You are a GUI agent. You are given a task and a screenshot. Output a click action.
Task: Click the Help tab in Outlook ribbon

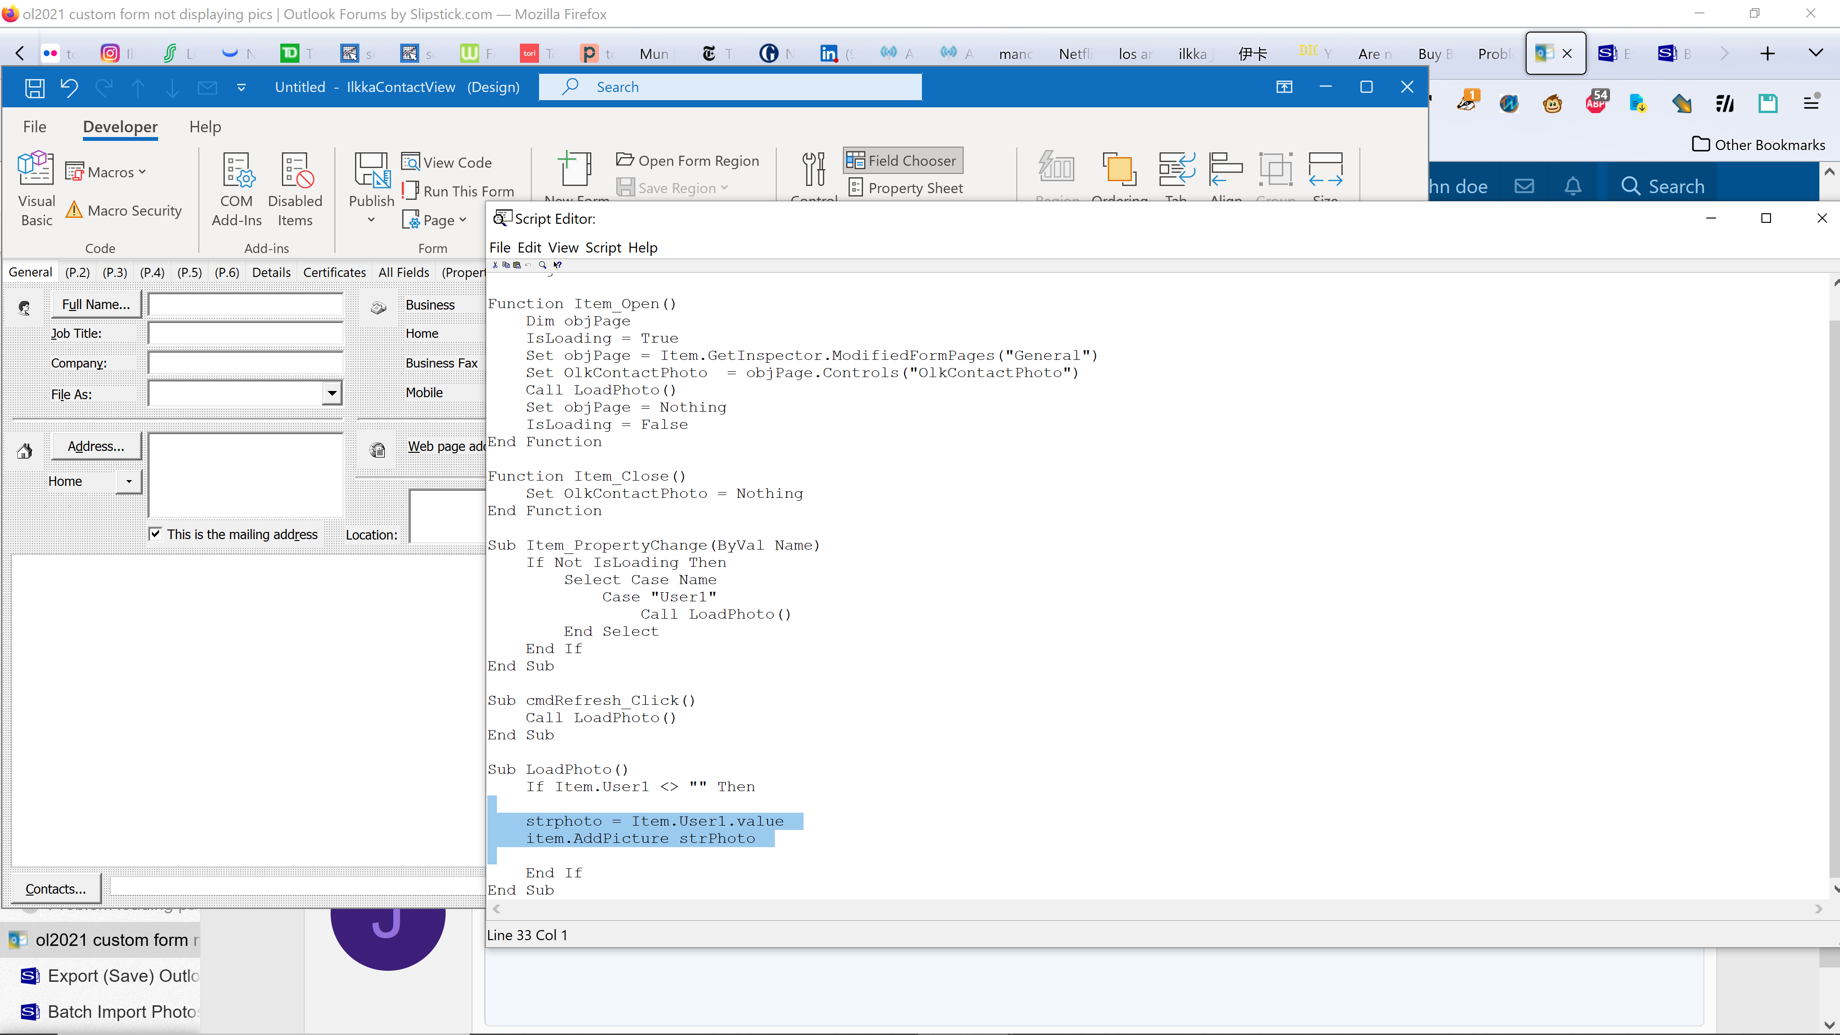pyautogui.click(x=205, y=127)
